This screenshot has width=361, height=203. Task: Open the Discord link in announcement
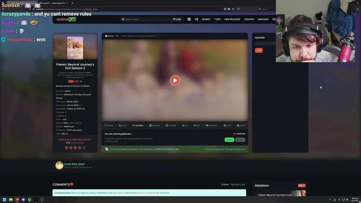pos(120,193)
